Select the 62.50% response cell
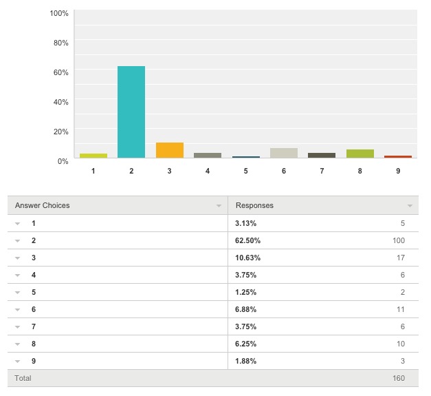The height and width of the screenshot is (396, 431). (248, 240)
